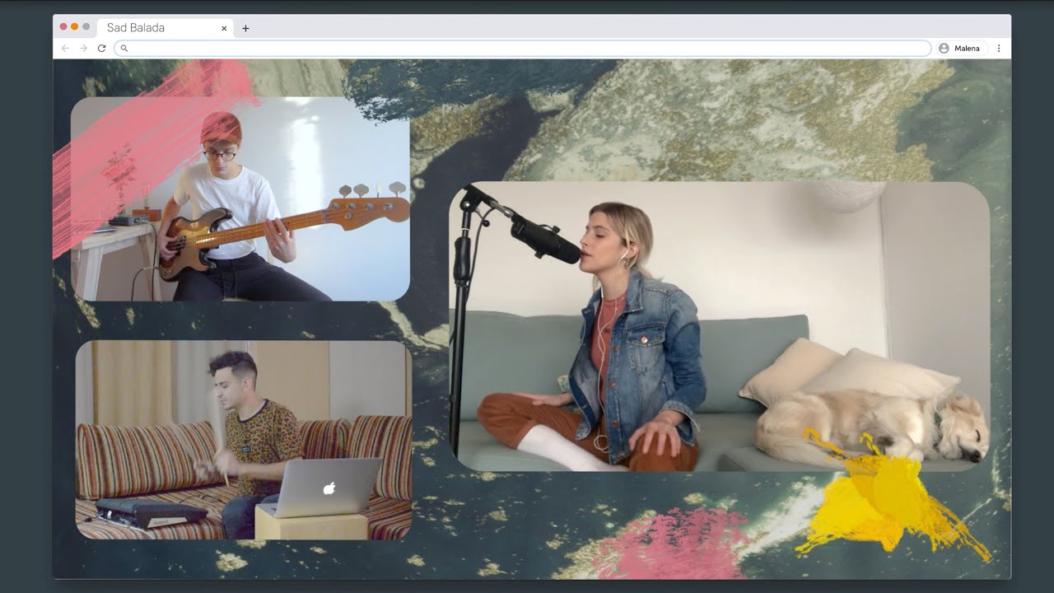The image size is (1054, 593).
Task: Click the gray maximize window button
Action: [86, 27]
